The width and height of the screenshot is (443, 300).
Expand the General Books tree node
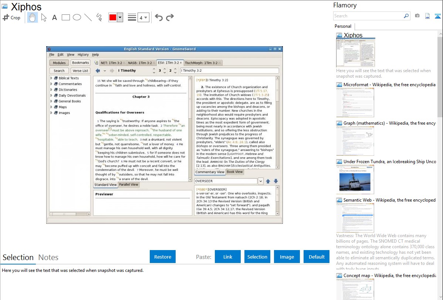click(51, 101)
